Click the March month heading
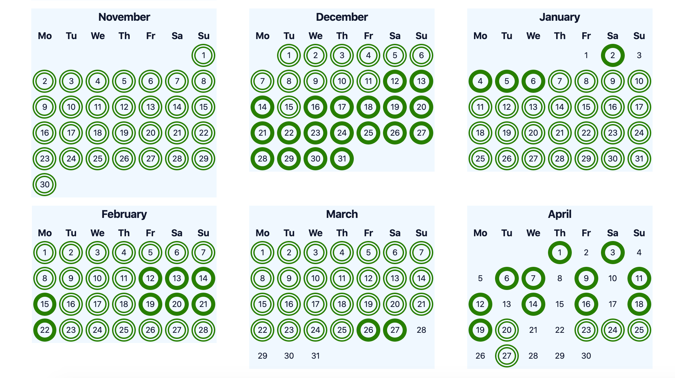This screenshot has width=675, height=378. (342, 214)
